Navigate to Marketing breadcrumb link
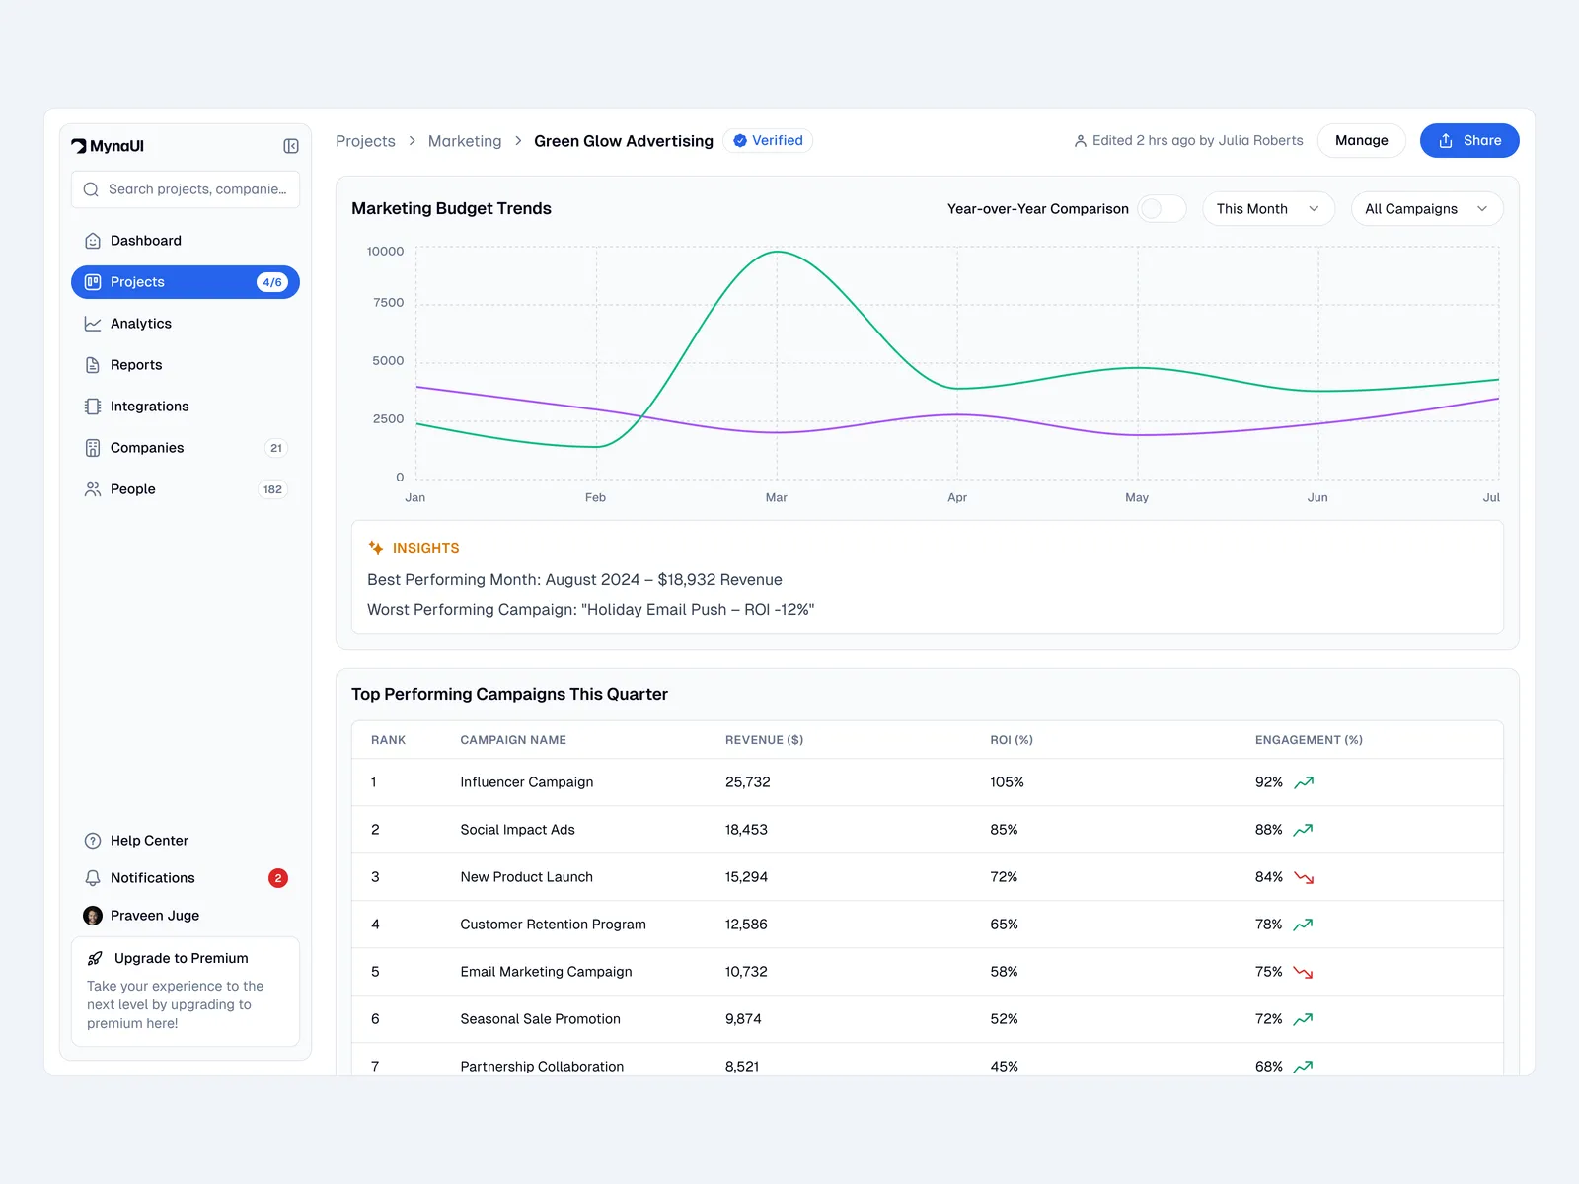The image size is (1579, 1184). coord(465,141)
